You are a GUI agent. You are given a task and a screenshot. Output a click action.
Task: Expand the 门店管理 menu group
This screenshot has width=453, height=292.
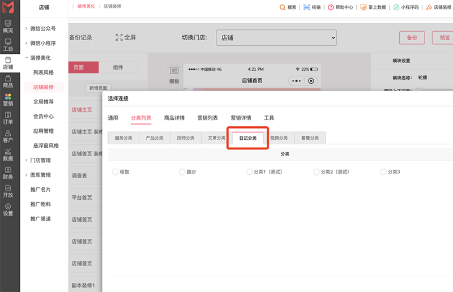pyautogui.click(x=40, y=160)
